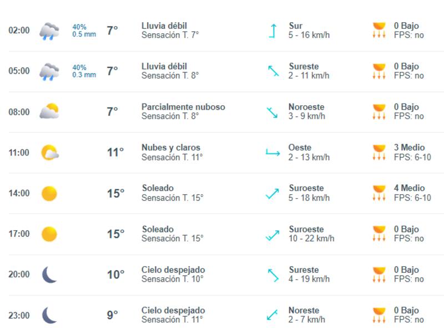Screen dimensions: 444x331
Task: Click the UV index icon at 11:00
Action: pos(379,152)
